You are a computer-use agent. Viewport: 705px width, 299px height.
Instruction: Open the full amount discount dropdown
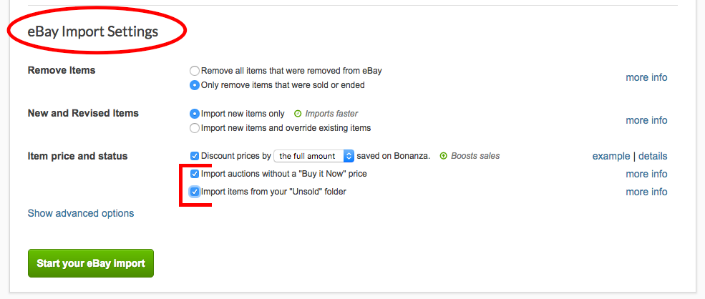point(315,156)
